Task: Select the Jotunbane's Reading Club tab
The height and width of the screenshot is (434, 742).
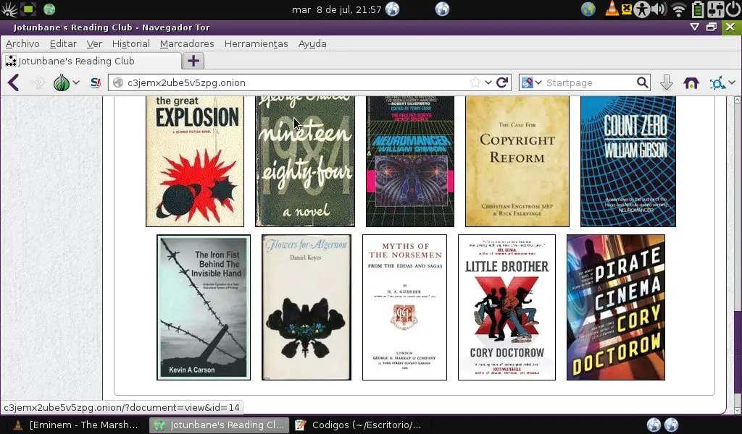Action: [x=92, y=61]
